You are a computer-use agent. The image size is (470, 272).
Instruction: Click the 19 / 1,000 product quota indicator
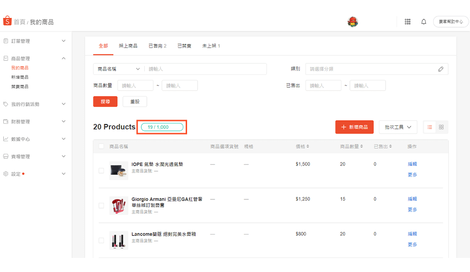(x=162, y=127)
